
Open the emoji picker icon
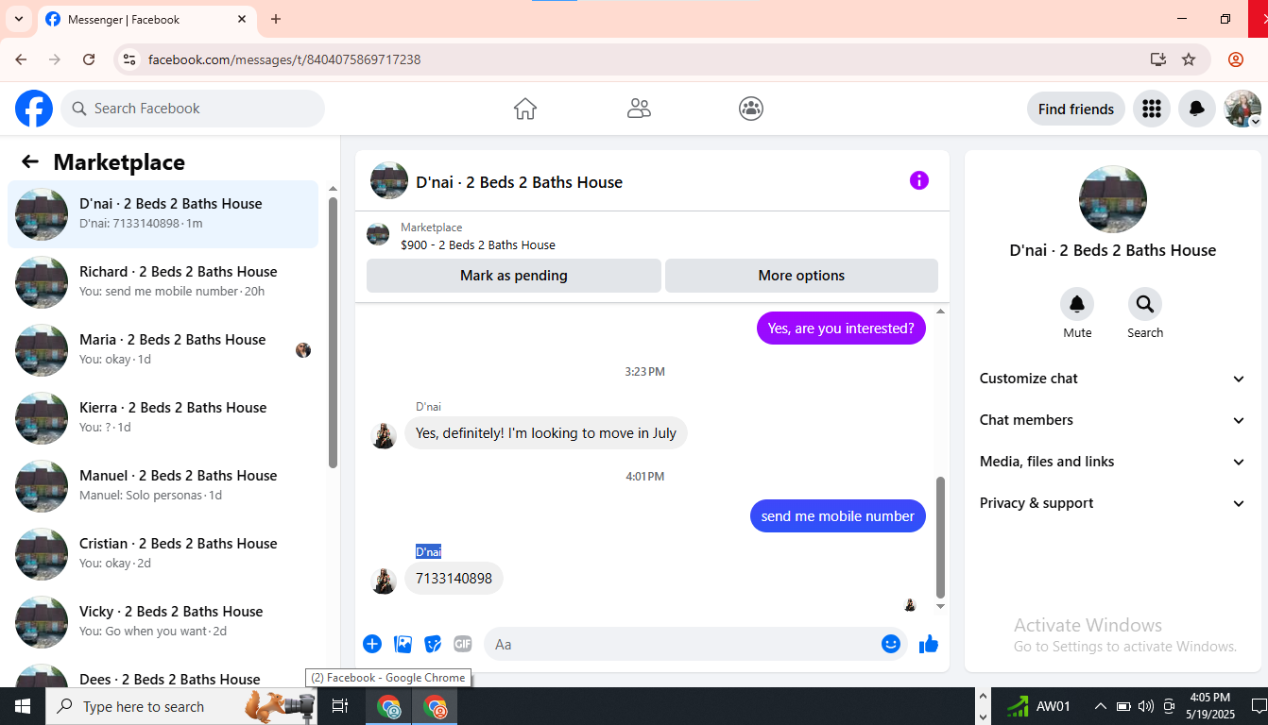point(891,644)
